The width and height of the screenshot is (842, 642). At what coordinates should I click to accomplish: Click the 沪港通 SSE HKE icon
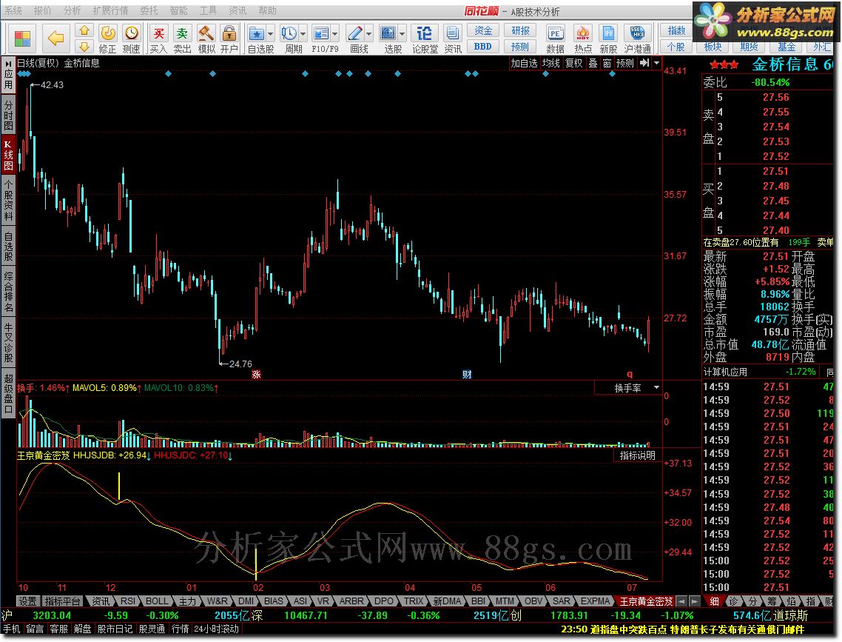[637, 33]
